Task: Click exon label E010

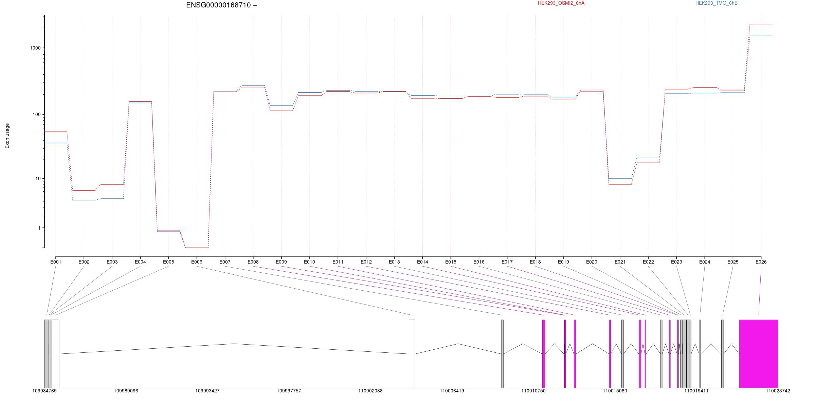Action: [309, 262]
